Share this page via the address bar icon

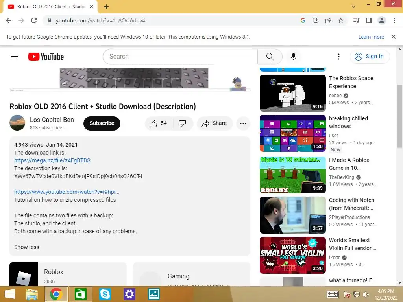(x=328, y=20)
